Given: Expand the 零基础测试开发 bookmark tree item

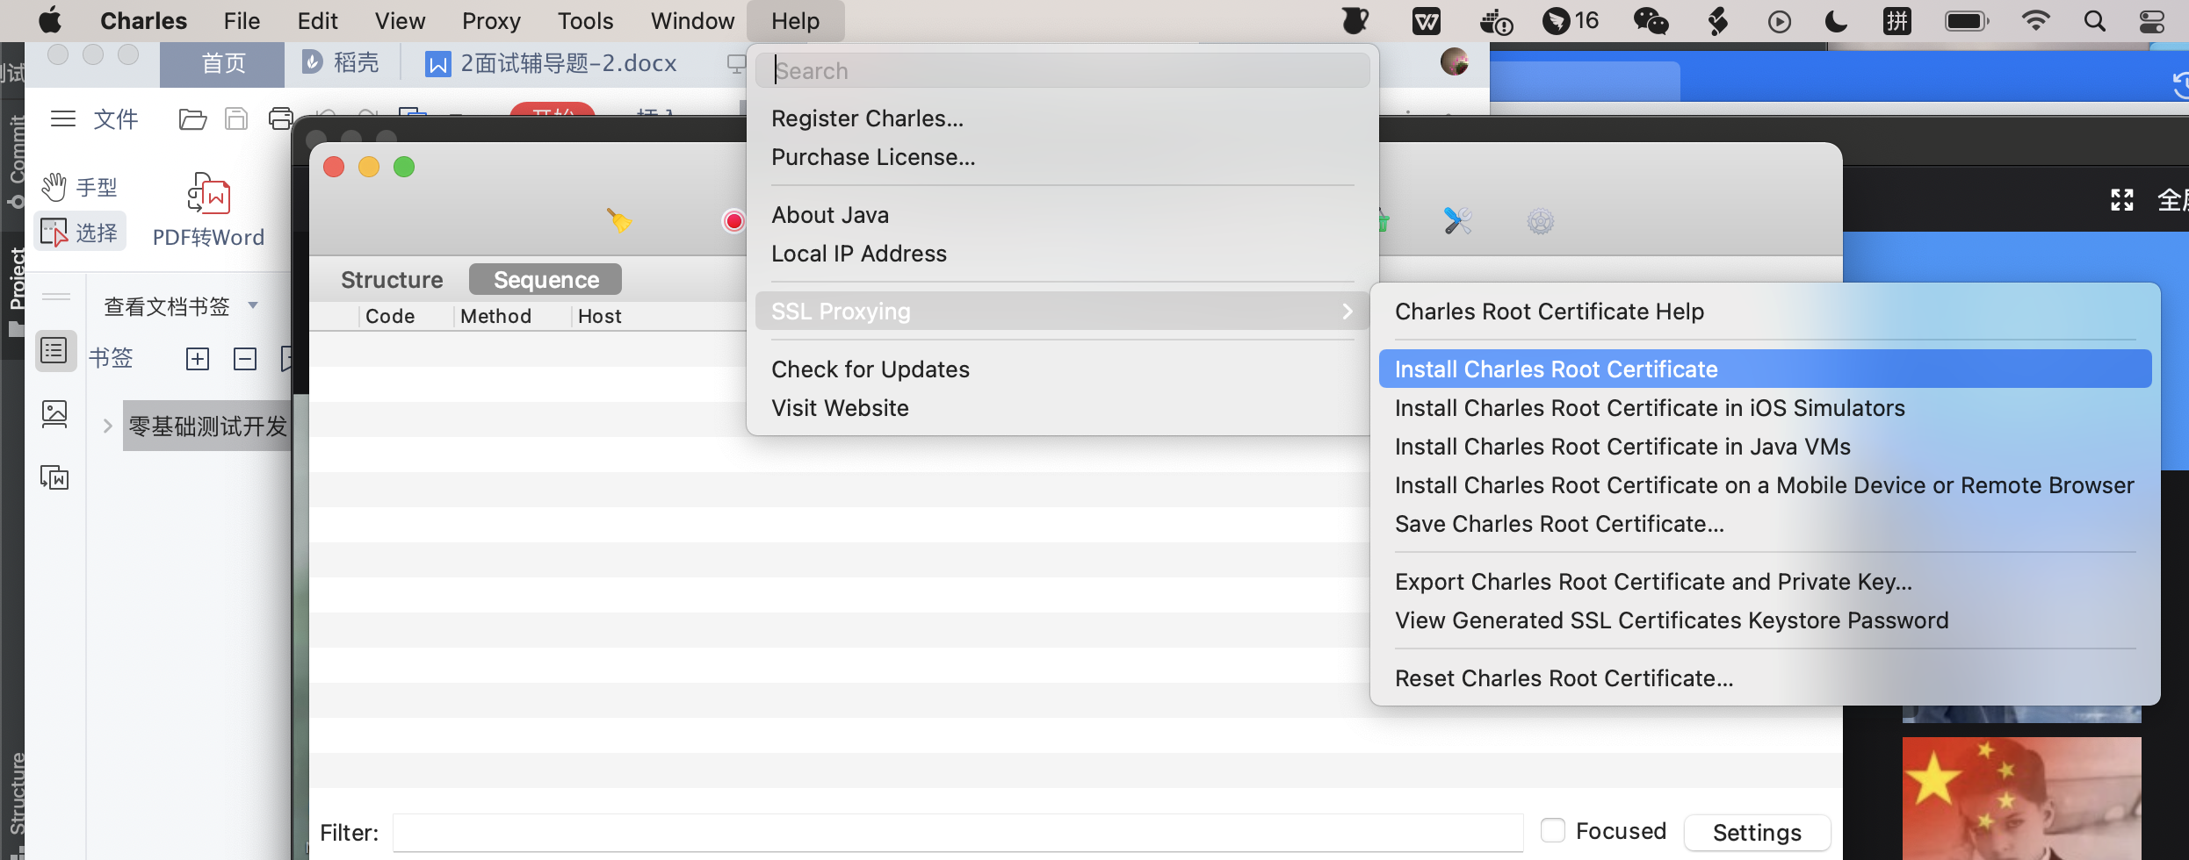Looking at the screenshot, I should point(108,426).
